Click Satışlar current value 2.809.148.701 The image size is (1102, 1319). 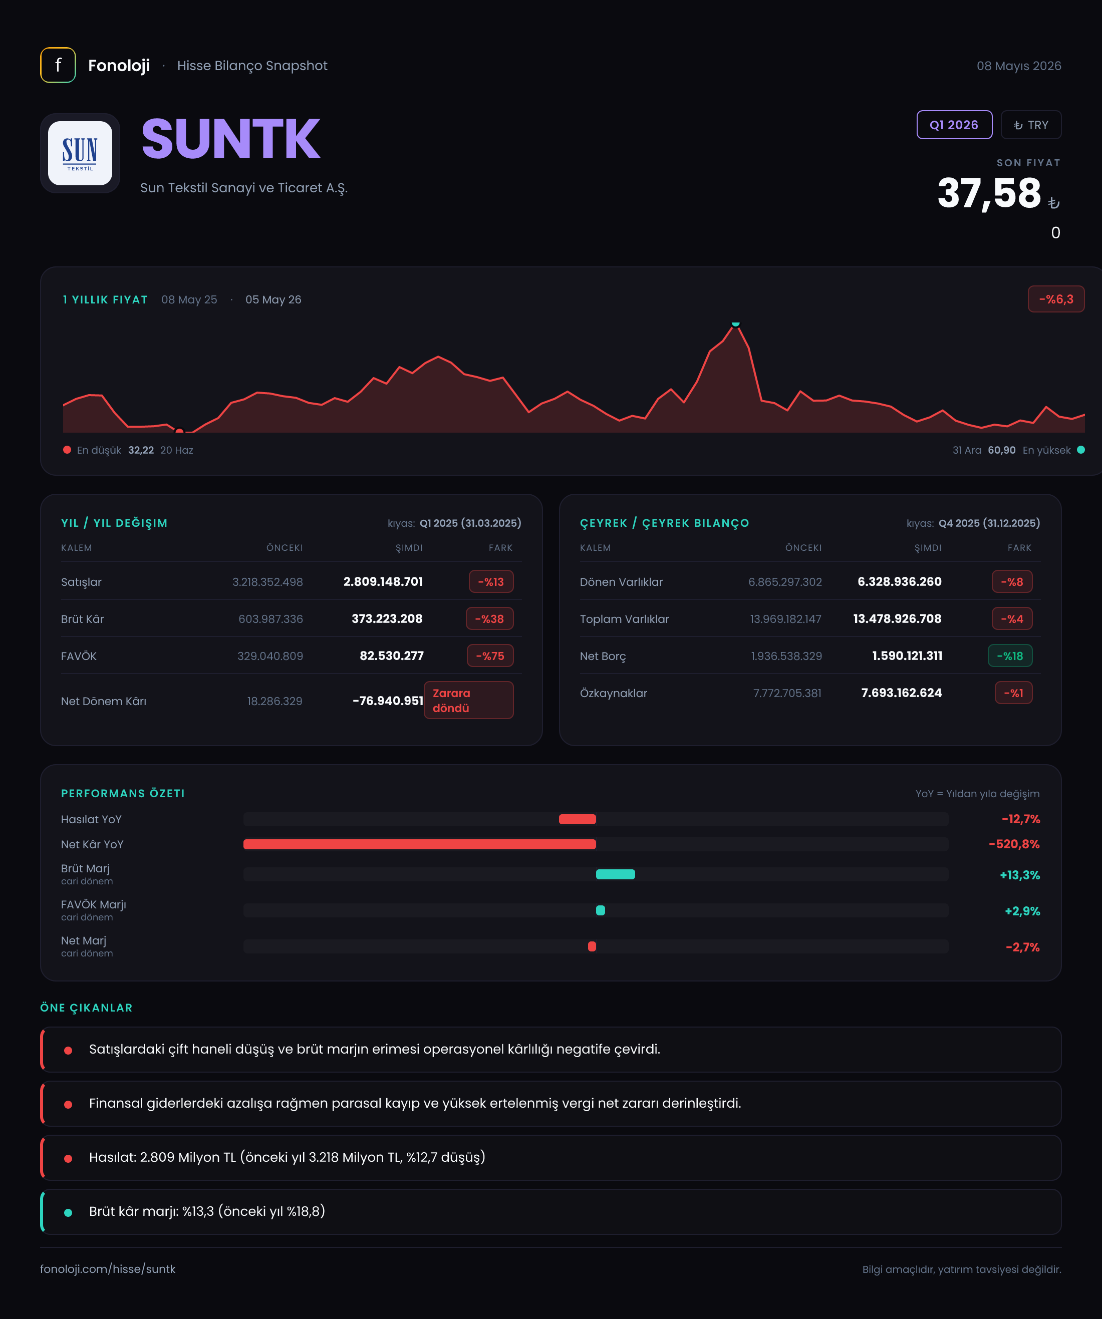(383, 581)
